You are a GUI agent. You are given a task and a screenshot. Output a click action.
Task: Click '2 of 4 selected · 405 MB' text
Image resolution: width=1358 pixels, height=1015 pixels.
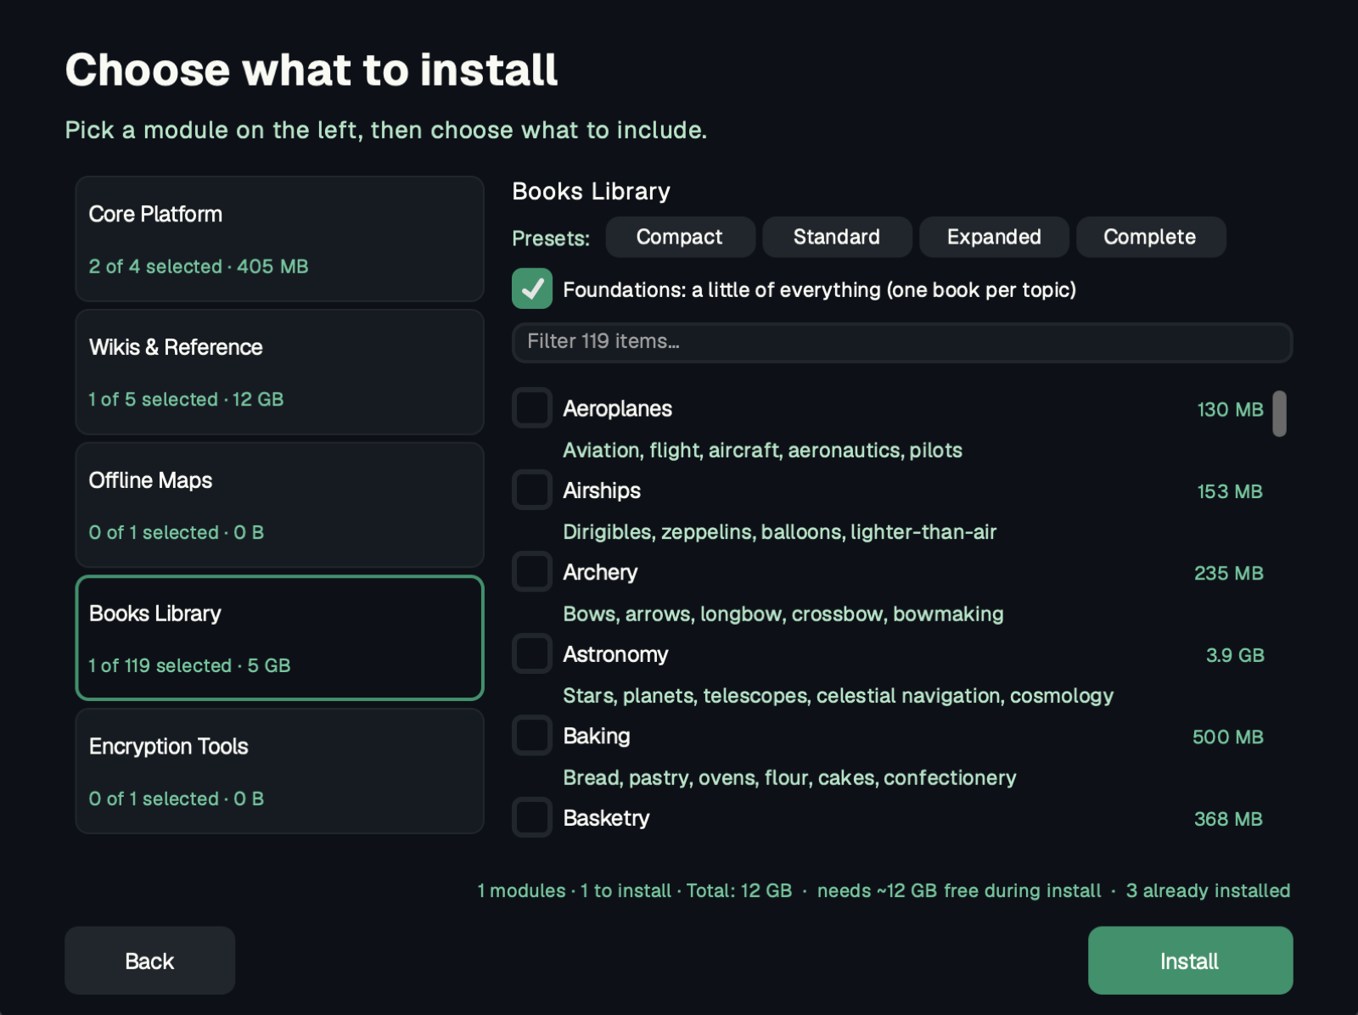[199, 266]
